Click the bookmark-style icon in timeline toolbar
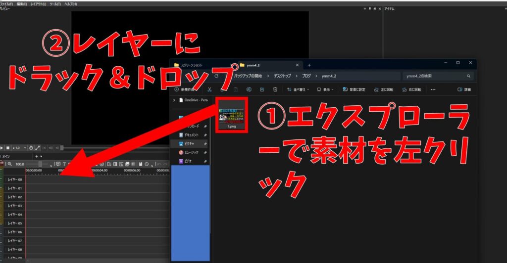The width and height of the screenshot is (507, 263). click(x=140, y=164)
